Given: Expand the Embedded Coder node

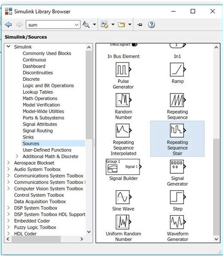Looking at the screenshot, I should 8,221.
